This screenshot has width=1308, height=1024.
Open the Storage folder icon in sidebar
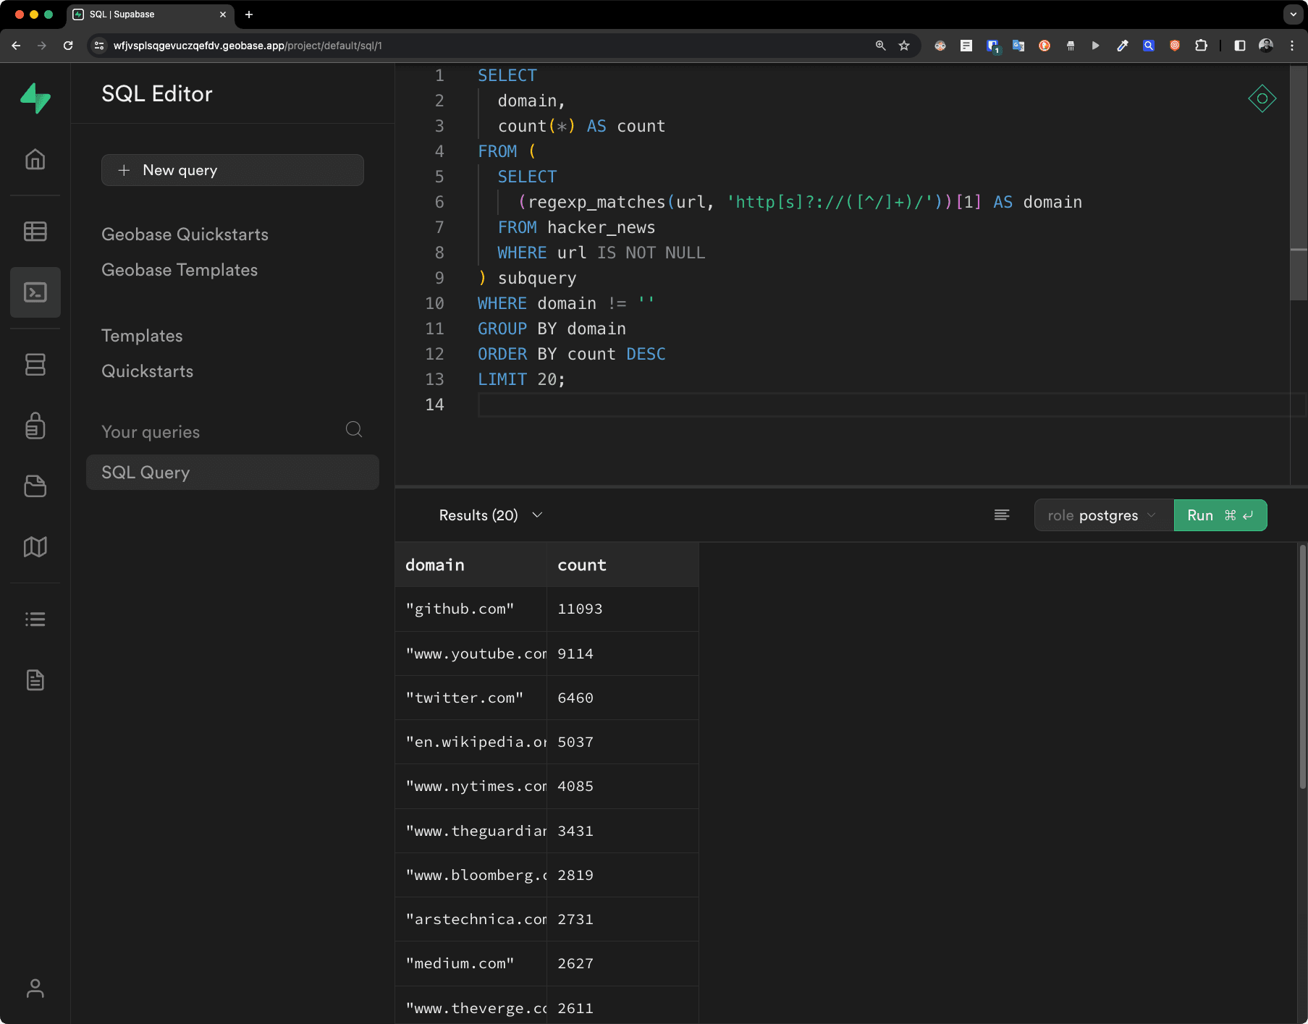[35, 486]
